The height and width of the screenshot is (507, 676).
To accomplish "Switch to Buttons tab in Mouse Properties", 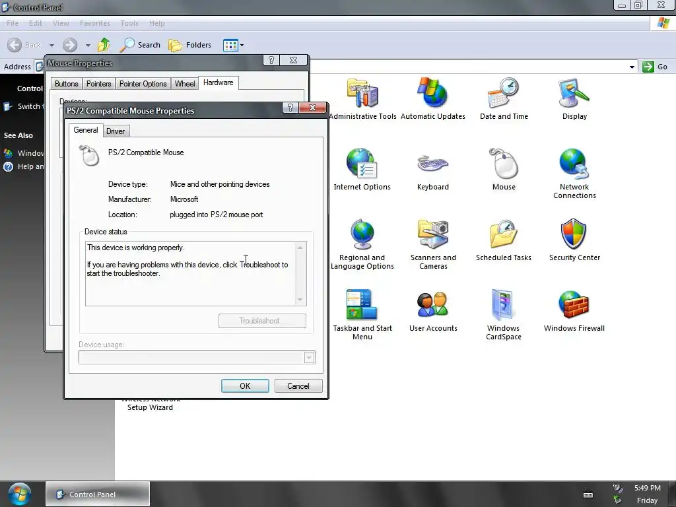I will pos(67,84).
